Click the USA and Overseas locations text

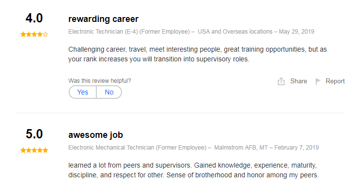[235, 32]
